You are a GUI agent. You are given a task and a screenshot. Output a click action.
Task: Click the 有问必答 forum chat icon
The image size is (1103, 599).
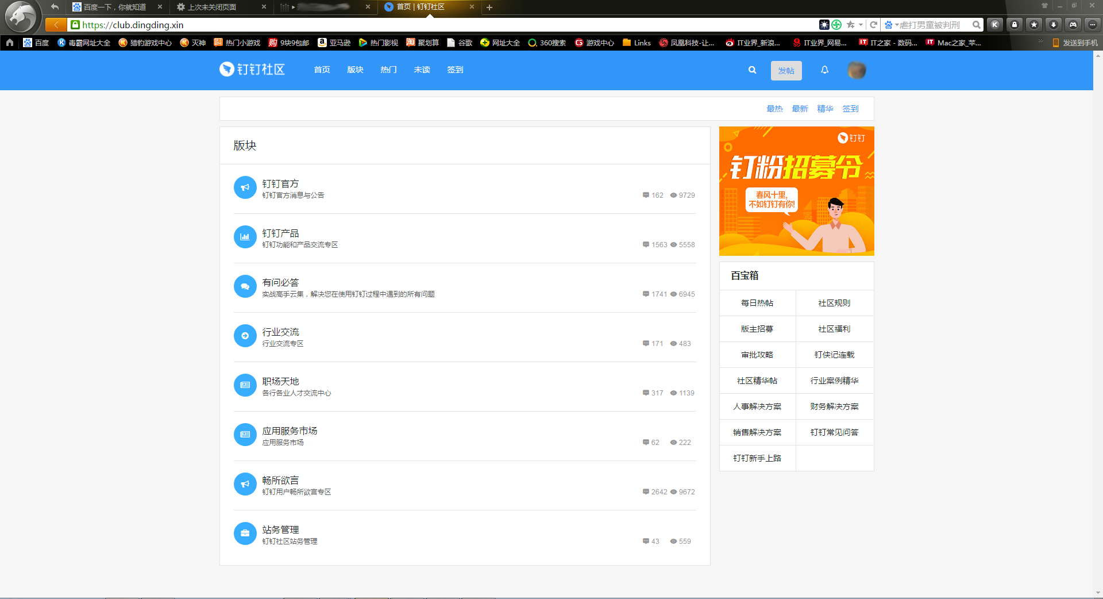click(x=245, y=286)
